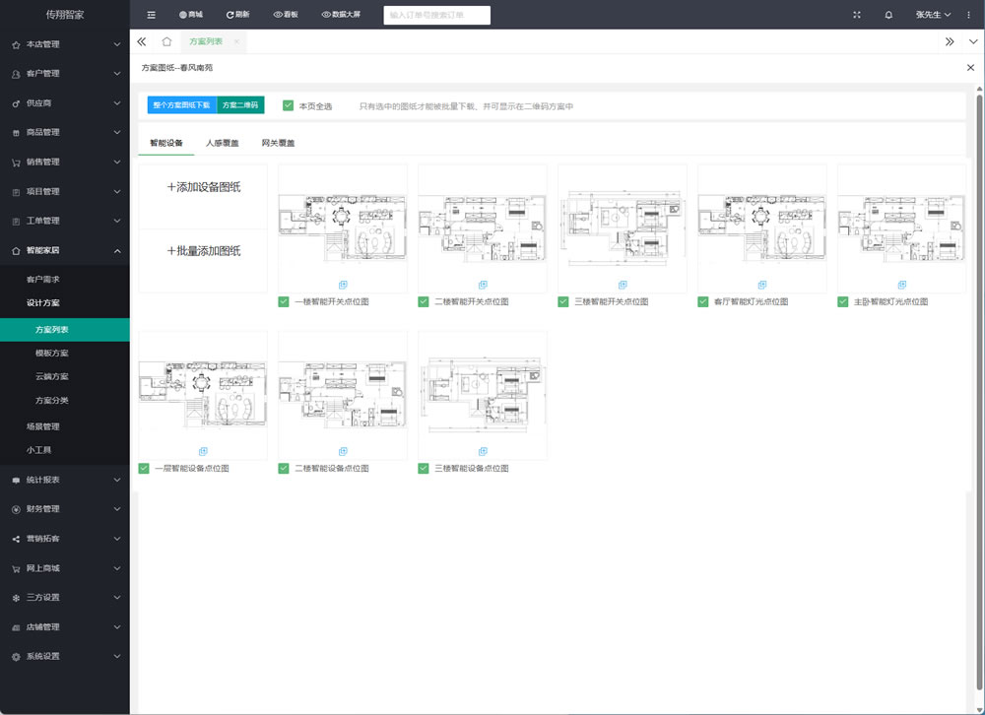Viewport: 985px width, 715px height.
Task: Expand the 客户管理 sidebar menu
Action: pos(65,74)
